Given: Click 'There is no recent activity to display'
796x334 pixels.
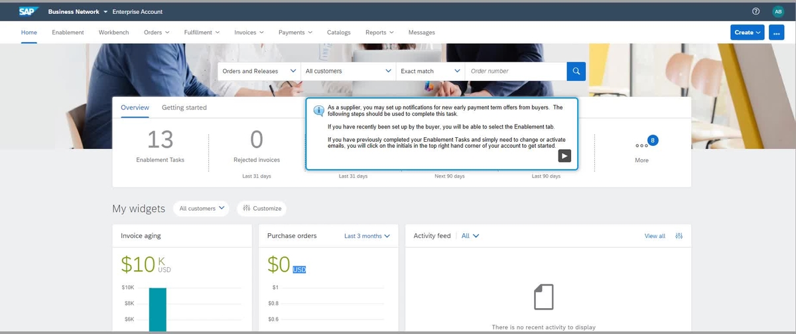Looking at the screenshot, I should click(543, 327).
